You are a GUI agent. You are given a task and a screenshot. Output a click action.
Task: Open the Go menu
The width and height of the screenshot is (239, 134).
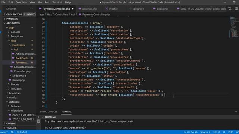[40, 2]
